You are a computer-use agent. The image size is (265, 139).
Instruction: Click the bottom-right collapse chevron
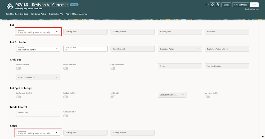click(x=263, y=137)
